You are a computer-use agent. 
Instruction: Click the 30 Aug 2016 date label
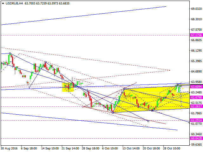pos(9,149)
